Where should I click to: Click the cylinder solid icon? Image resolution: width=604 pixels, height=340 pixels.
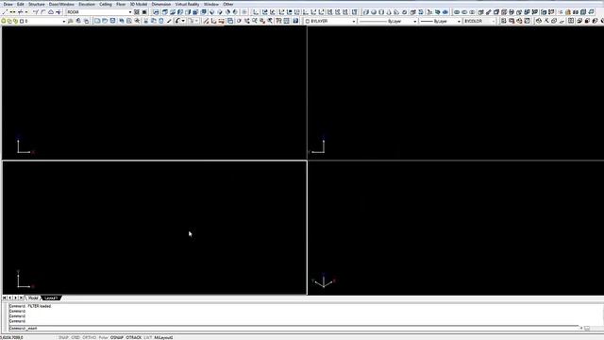tap(381, 12)
